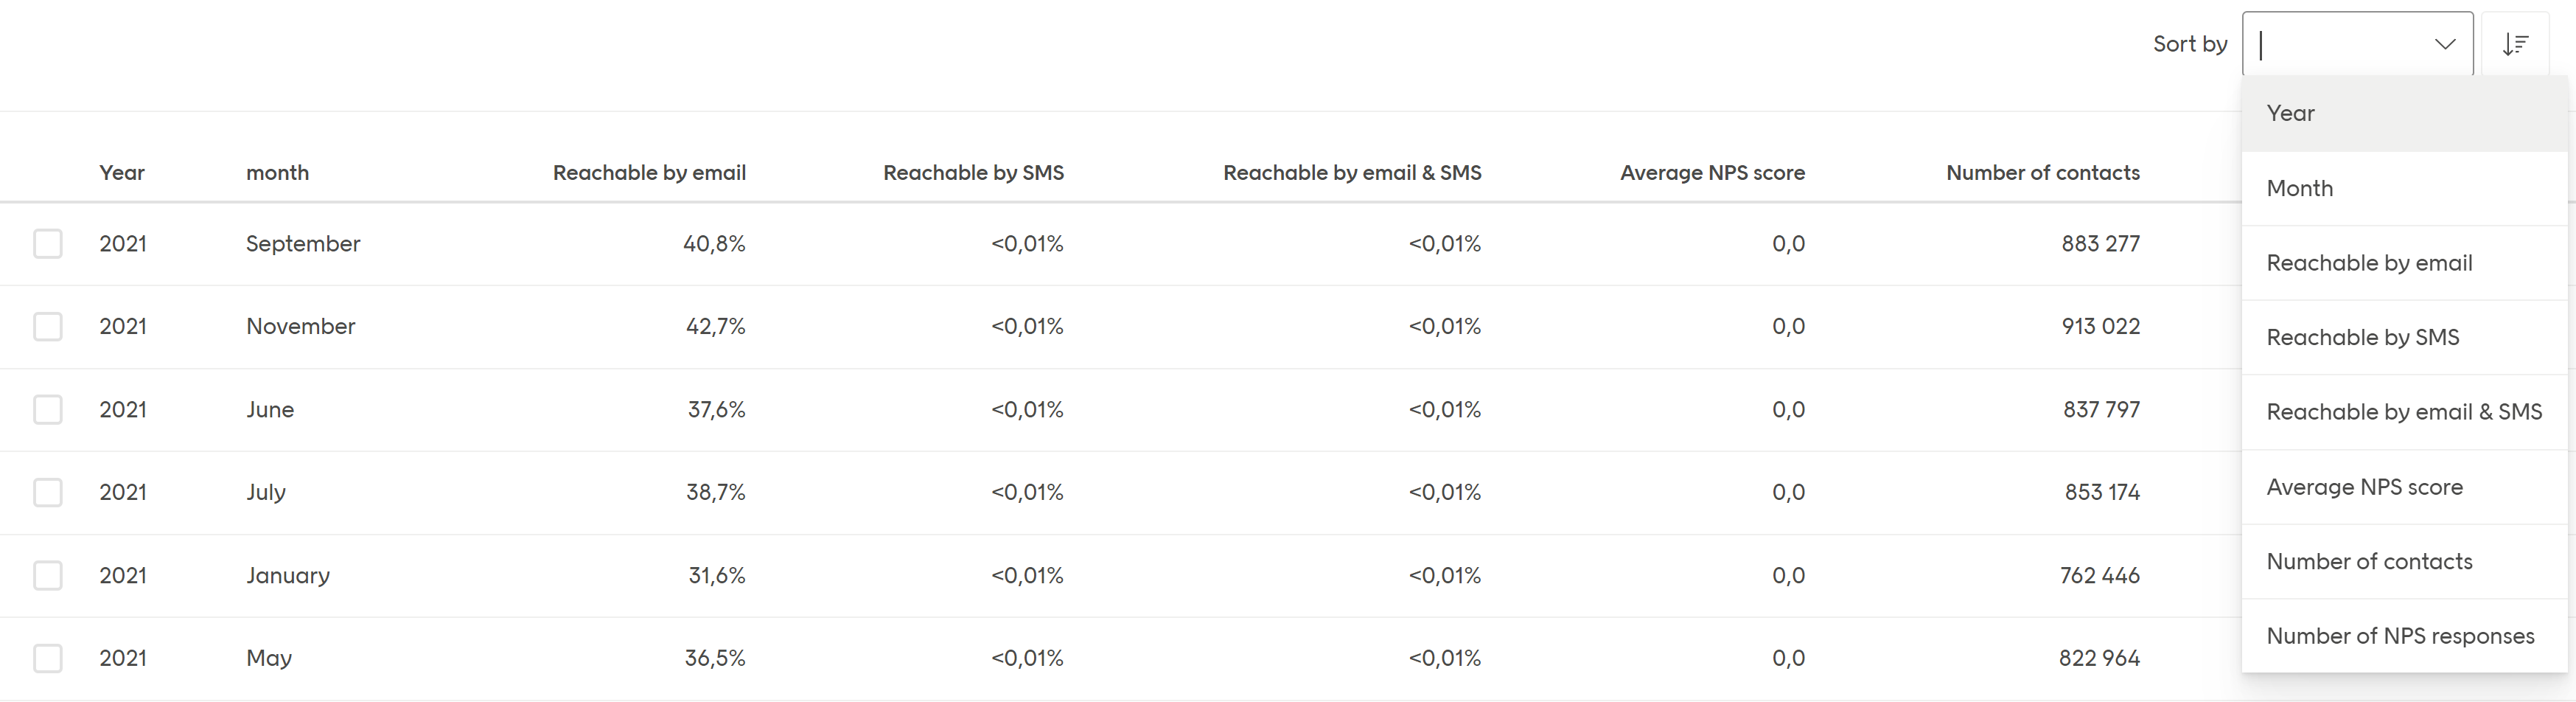Choose Month from the sort list
The height and width of the screenshot is (702, 2576).
pos(2299,188)
